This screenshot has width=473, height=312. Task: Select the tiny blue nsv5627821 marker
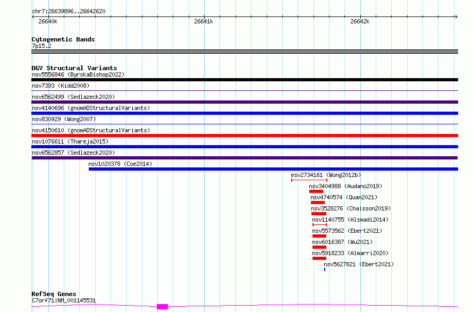(325, 269)
